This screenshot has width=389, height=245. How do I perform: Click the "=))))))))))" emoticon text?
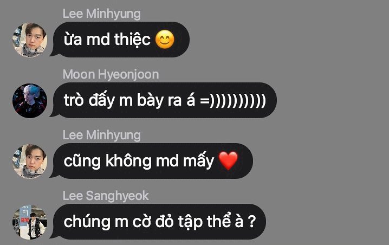233,100
